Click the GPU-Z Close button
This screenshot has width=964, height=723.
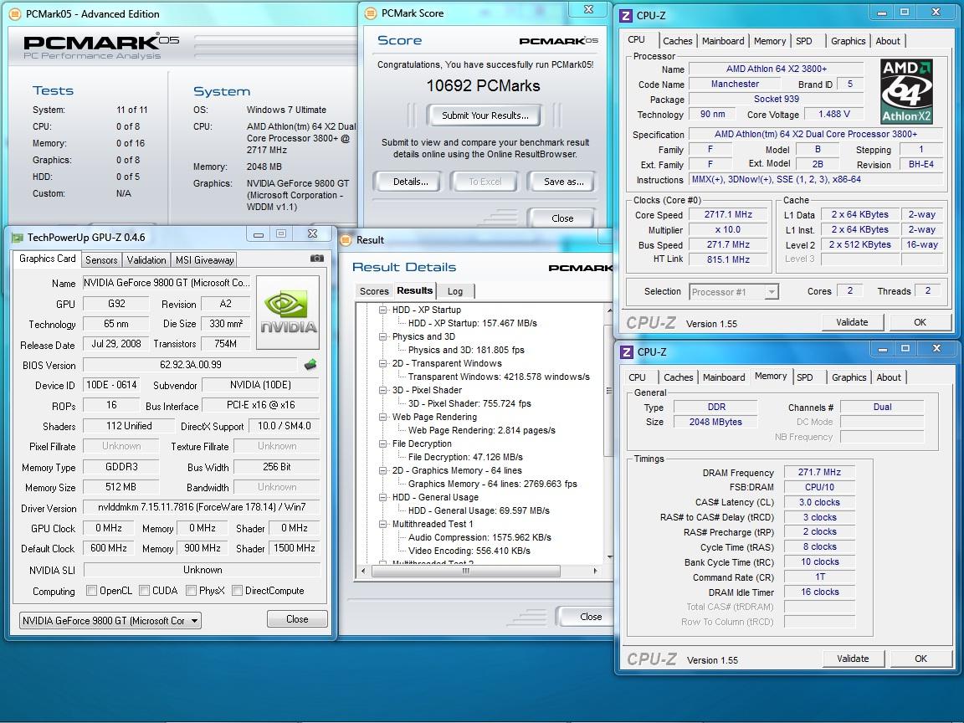pos(297,619)
